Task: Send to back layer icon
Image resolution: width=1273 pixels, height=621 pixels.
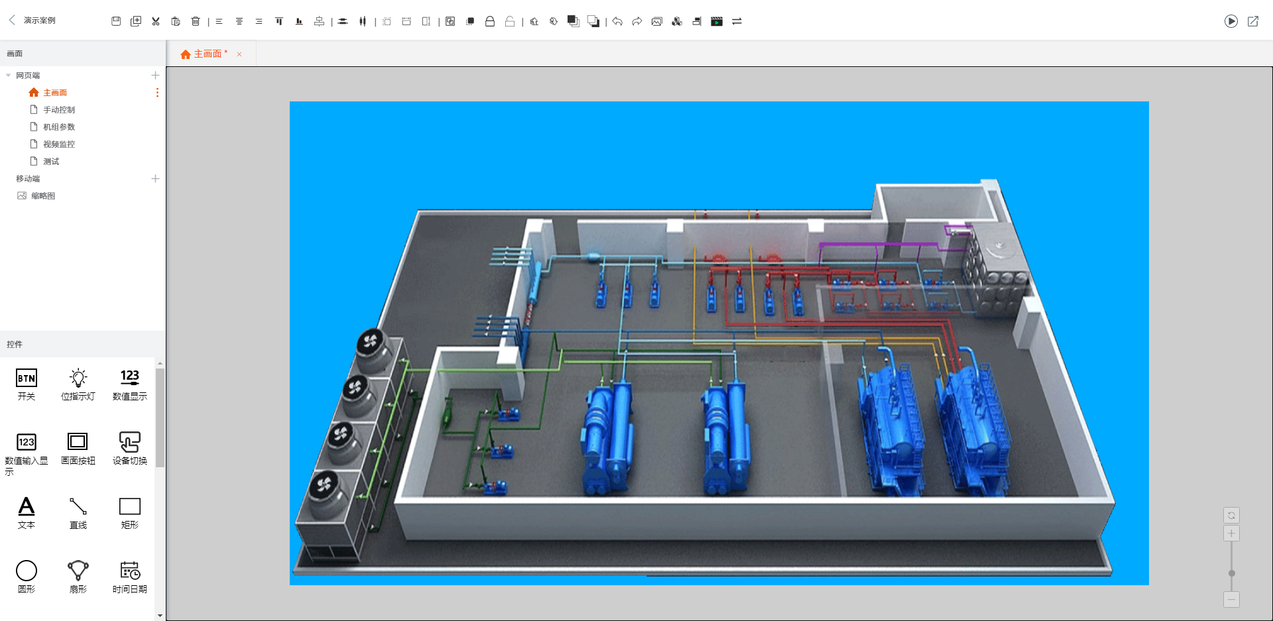Action: click(593, 21)
